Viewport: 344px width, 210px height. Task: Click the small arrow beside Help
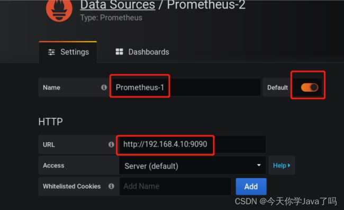pos(289,165)
